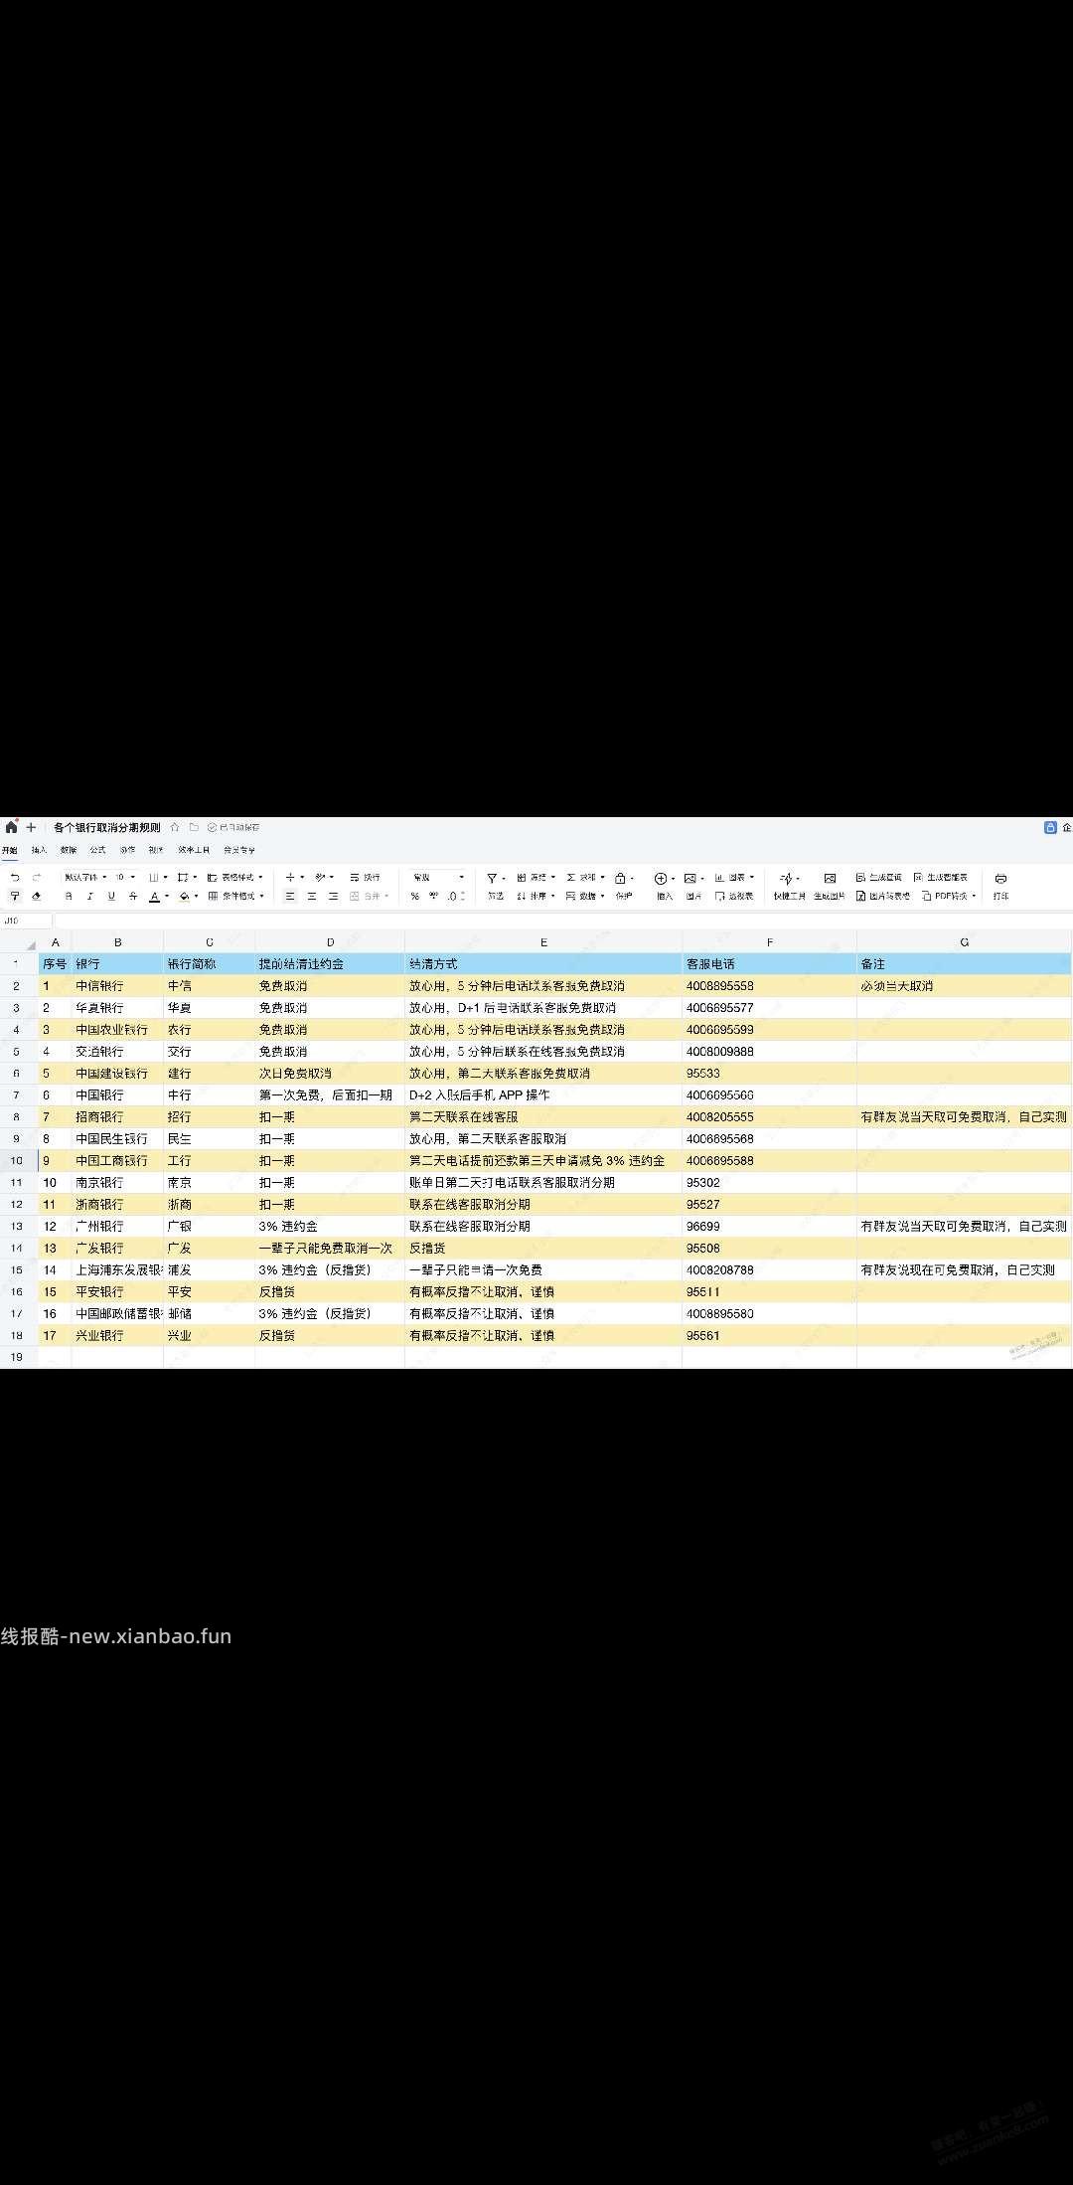Align text to the left
1073x2185 pixels.
pyautogui.click(x=290, y=897)
